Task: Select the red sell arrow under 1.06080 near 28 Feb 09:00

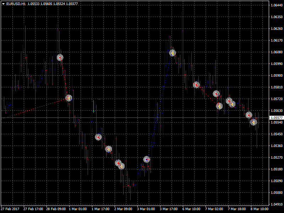Action: point(60,58)
